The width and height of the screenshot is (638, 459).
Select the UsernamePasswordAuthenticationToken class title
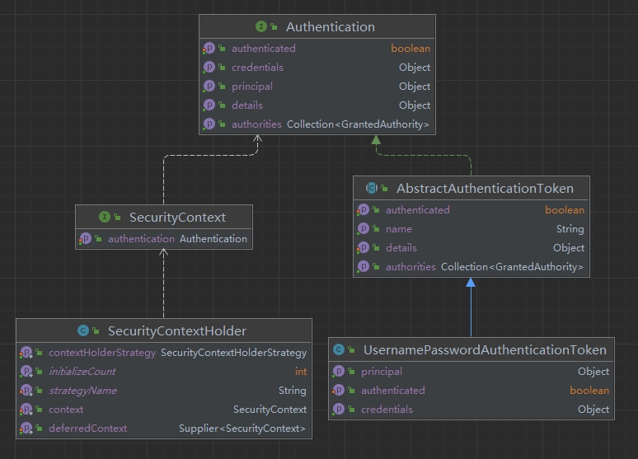485,350
